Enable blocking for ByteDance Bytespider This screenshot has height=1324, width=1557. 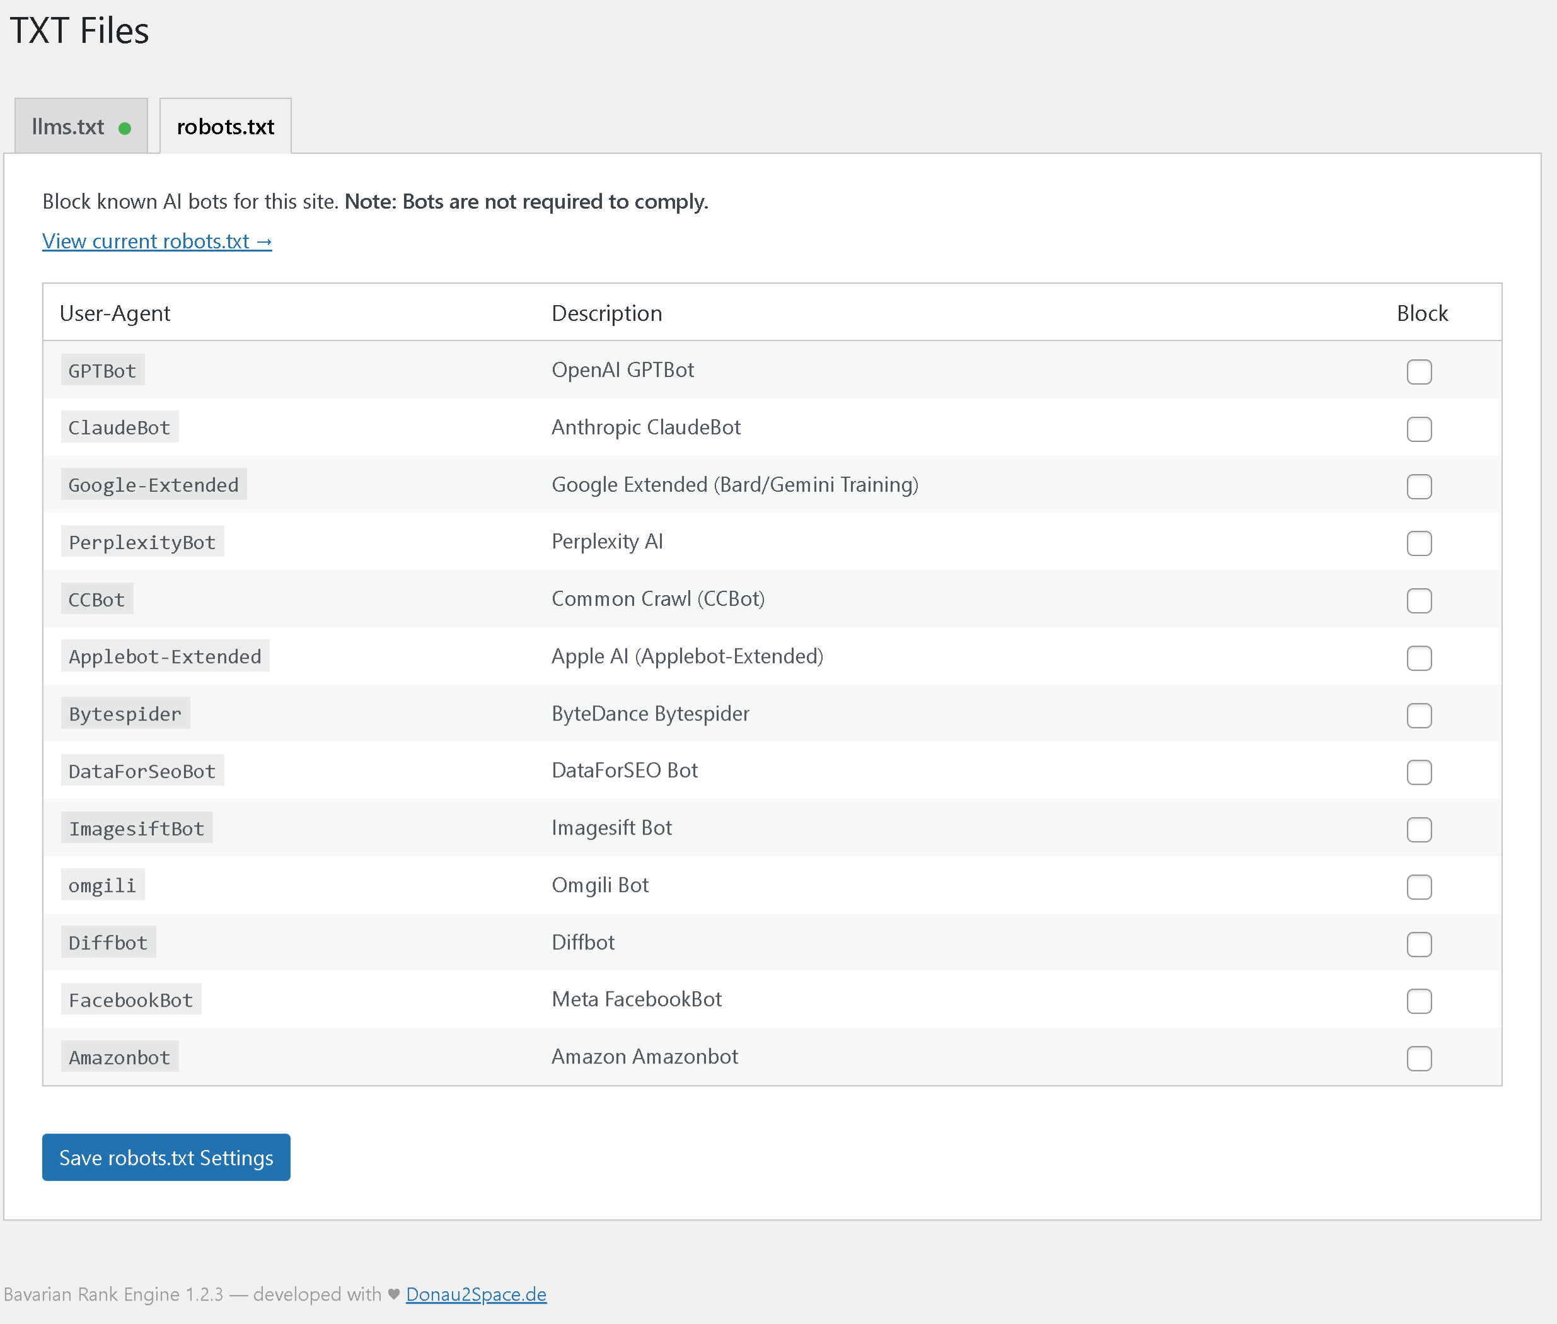click(1419, 716)
